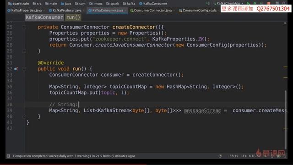
Task: Click the main folder breadcrumb
Action: coord(51,3)
